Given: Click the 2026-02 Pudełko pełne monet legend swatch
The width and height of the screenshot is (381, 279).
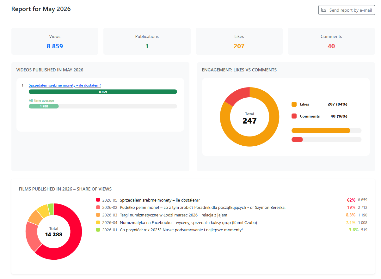Looking at the screenshot, I should click(98, 208).
